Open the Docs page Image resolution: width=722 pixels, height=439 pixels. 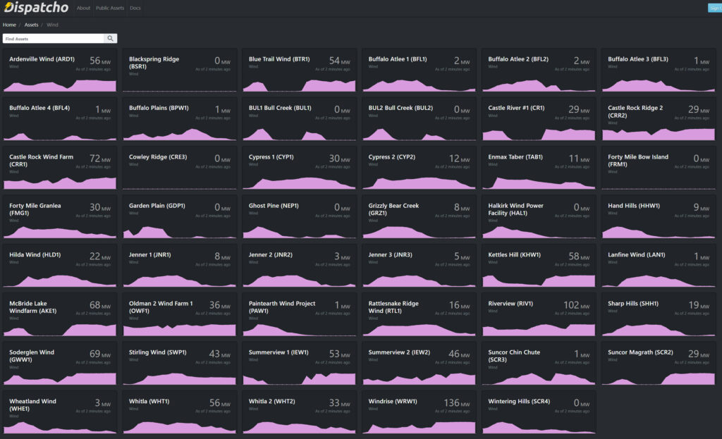(x=135, y=8)
